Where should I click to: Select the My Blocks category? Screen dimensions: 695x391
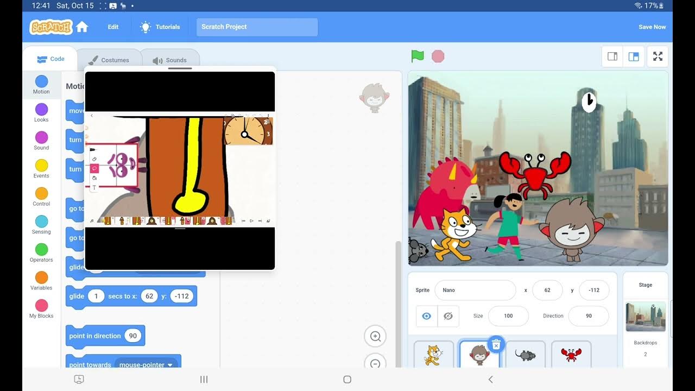coord(41,309)
